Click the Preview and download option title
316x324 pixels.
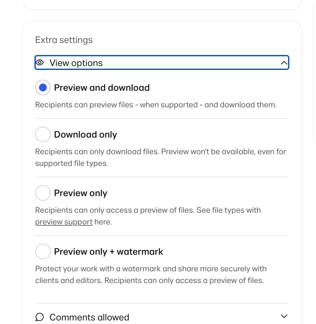point(102,88)
